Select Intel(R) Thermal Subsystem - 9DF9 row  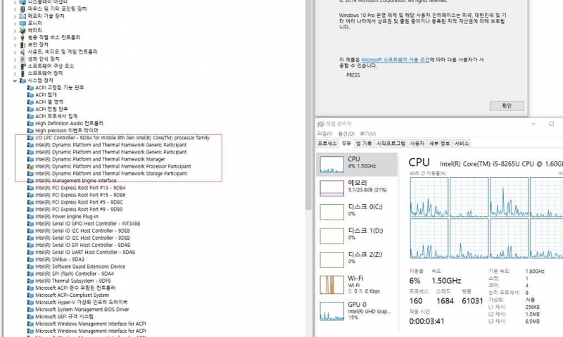73,281
